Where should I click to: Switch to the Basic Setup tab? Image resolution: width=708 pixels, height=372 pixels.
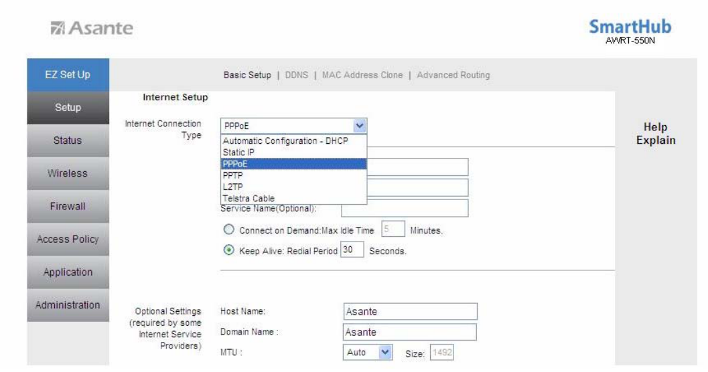tap(247, 75)
